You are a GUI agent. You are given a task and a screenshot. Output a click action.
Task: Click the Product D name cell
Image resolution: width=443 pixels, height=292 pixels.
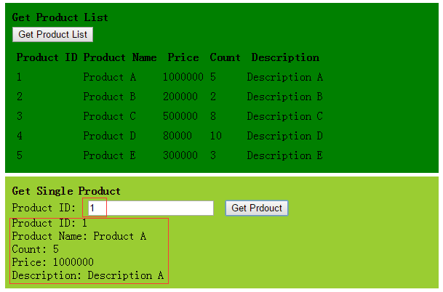[x=110, y=136]
